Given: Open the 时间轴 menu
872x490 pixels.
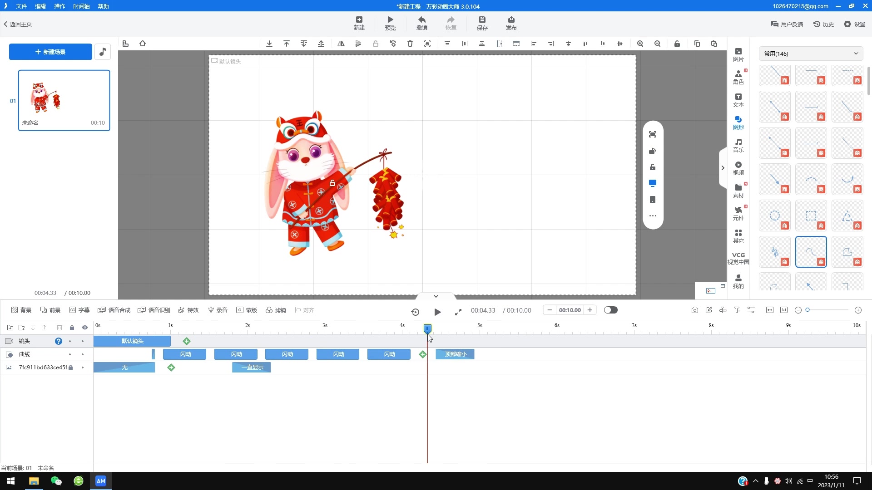Looking at the screenshot, I should tap(81, 6).
